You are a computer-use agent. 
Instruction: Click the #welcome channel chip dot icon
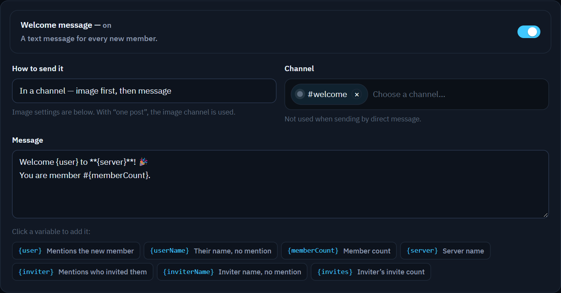300,94
